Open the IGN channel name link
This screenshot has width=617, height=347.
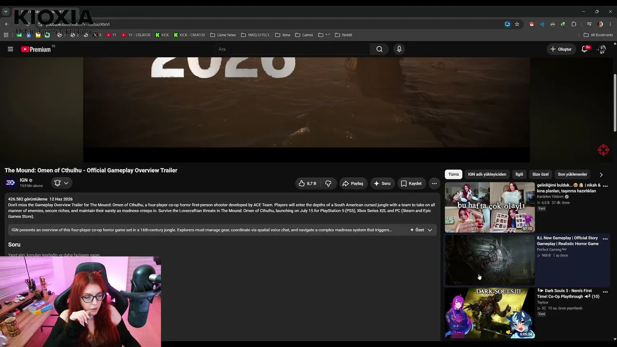[24, 180]
